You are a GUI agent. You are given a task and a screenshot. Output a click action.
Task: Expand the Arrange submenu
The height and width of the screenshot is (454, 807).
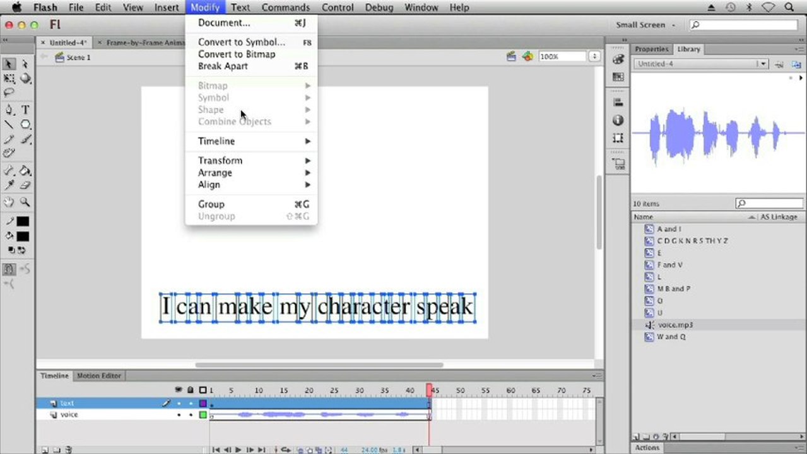point(251,173)
